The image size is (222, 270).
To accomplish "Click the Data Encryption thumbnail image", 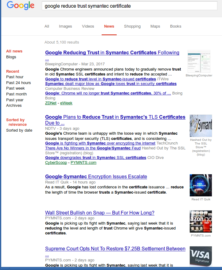I will 201,185.
